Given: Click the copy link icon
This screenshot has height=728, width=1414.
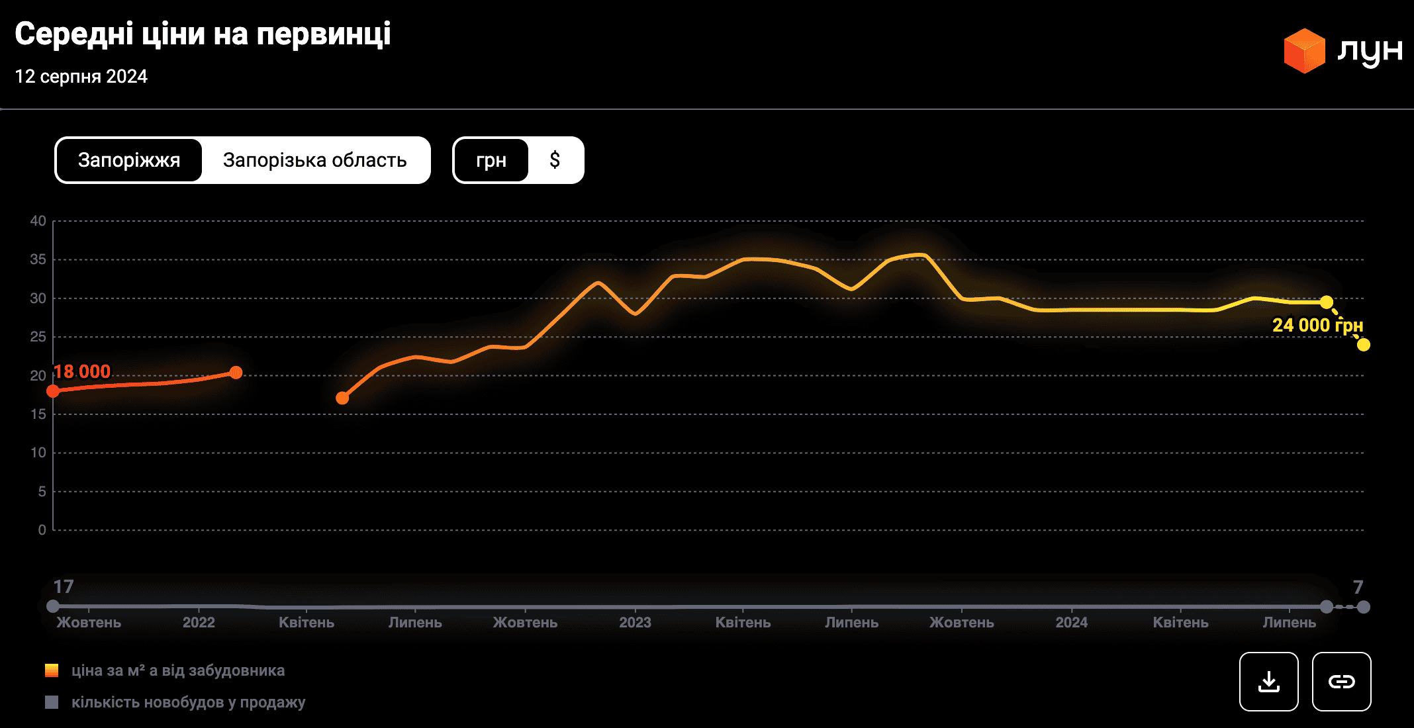Looking at the screenshot, I should (1341, 682).
